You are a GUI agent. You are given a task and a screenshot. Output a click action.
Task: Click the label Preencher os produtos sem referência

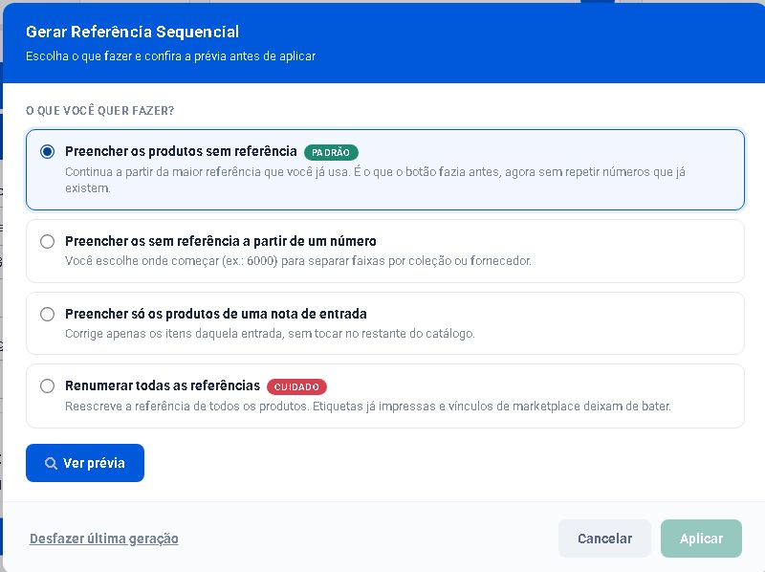(x=181, y=151)
